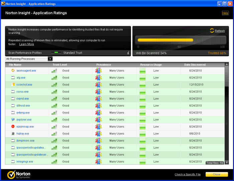The width and height of the screenshot is (234, 181).
Task: Click trust level bars icon for ibmpmsvc.exe
Action: point(54,141)
